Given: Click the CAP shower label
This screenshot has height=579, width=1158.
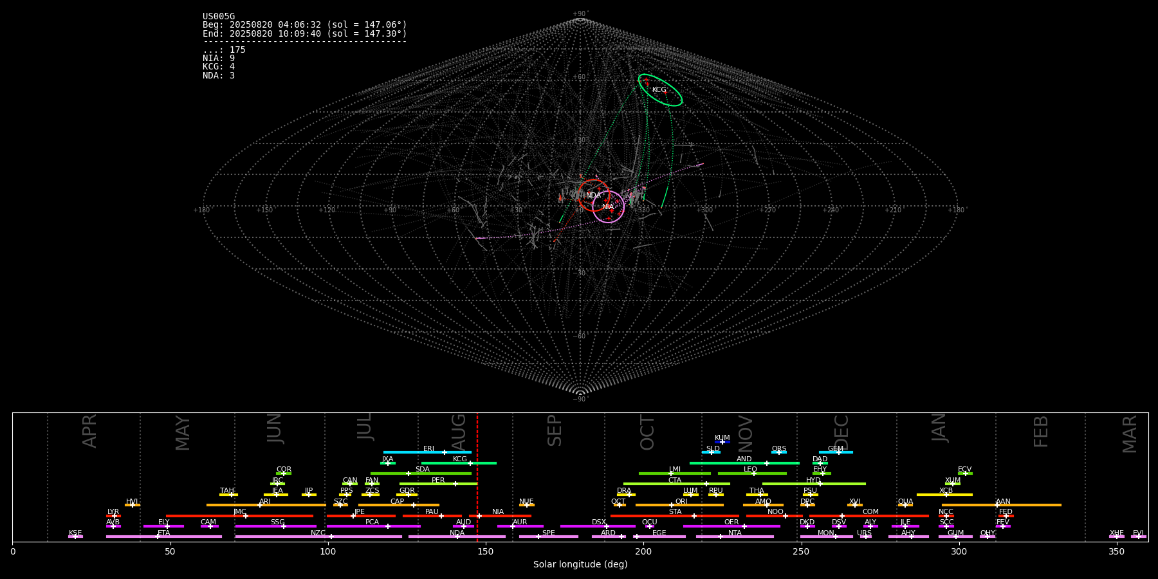Looking at the screenshot, I should pos(398,502).
